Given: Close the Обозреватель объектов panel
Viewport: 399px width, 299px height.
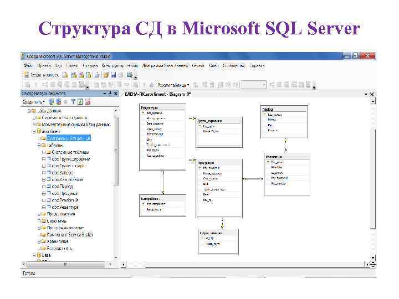Looking at the screenshot, I should click(x=116, y=94).
